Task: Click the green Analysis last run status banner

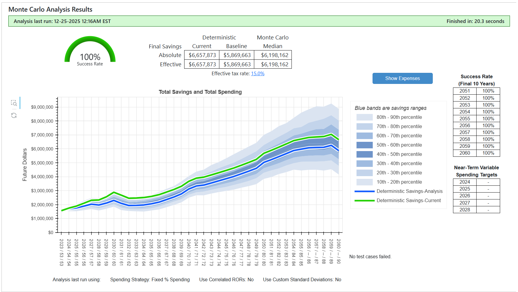Action: tap(259, 21)
